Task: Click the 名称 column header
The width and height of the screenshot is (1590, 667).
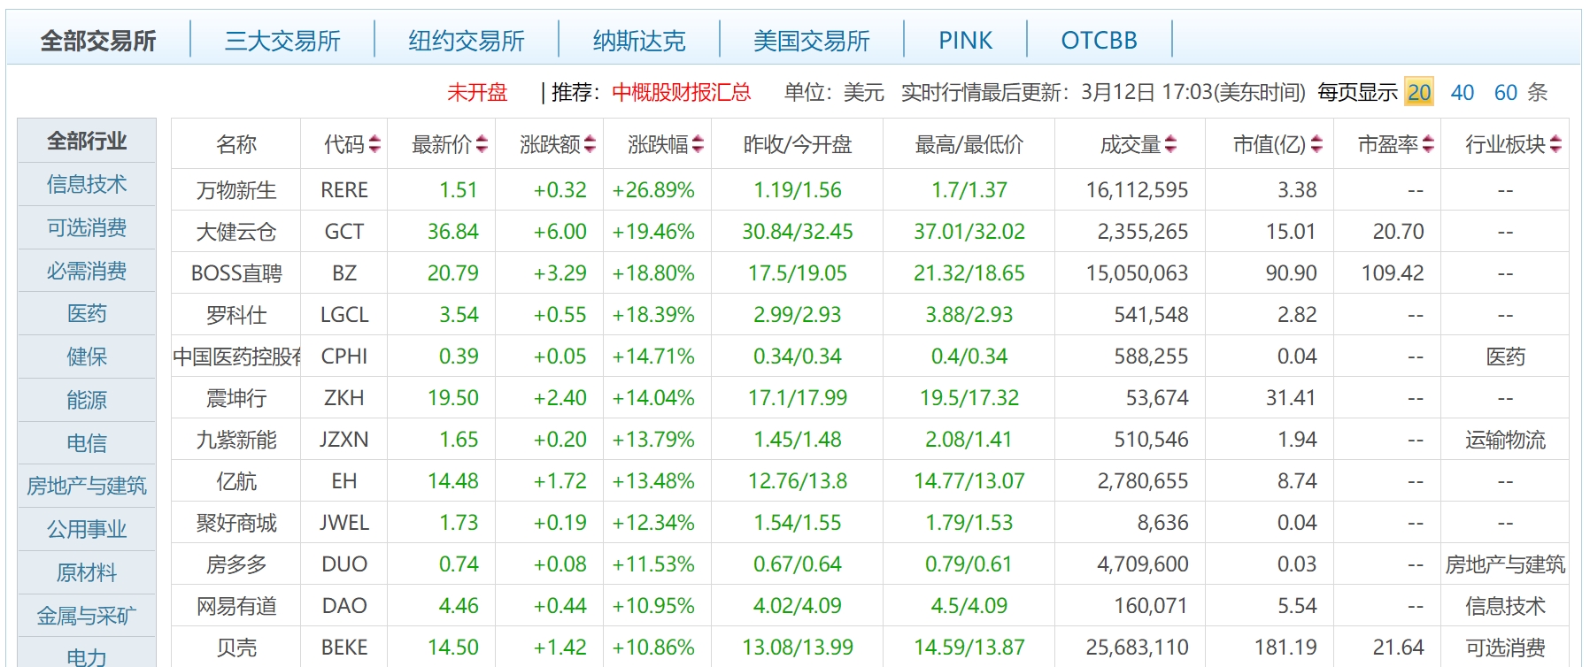Action: (236, 144)
